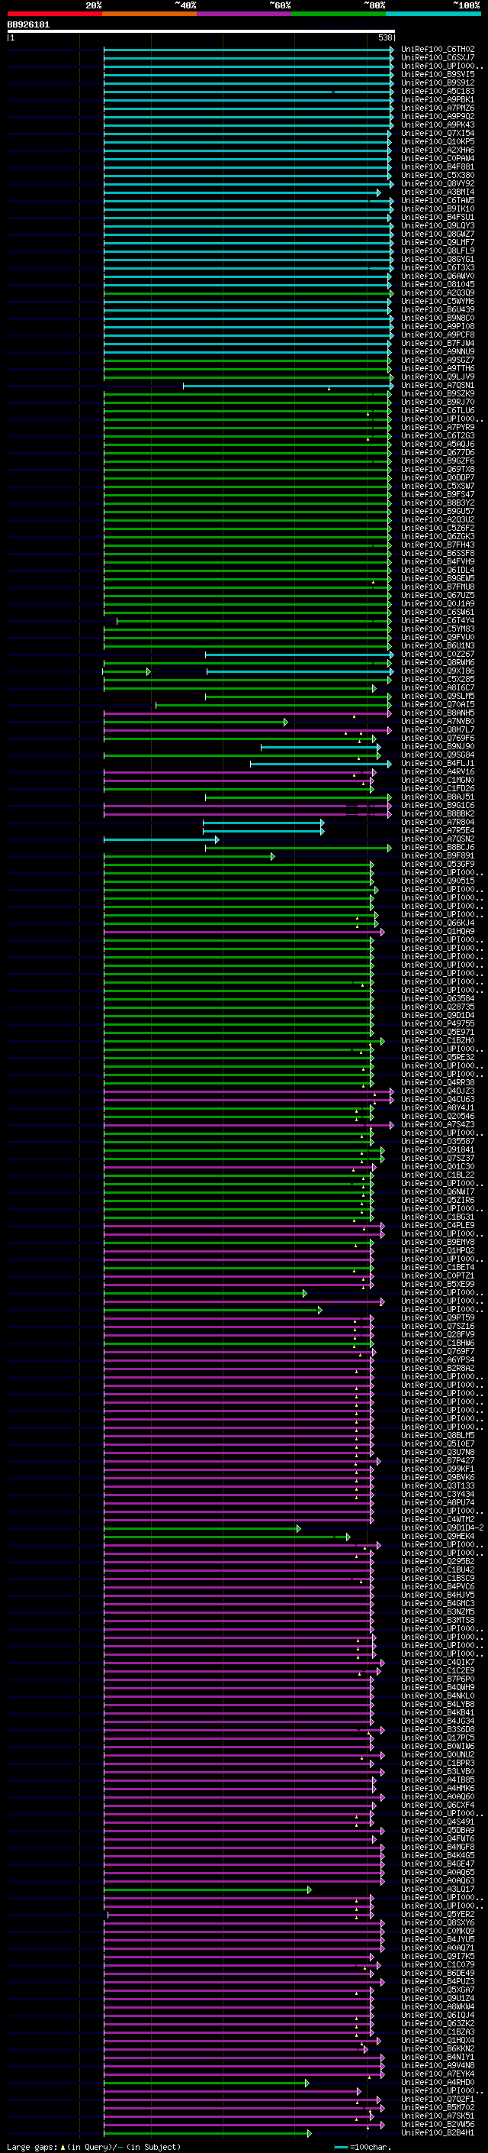Select hit label UniRef100_C0Z267

tap(438, 655)
